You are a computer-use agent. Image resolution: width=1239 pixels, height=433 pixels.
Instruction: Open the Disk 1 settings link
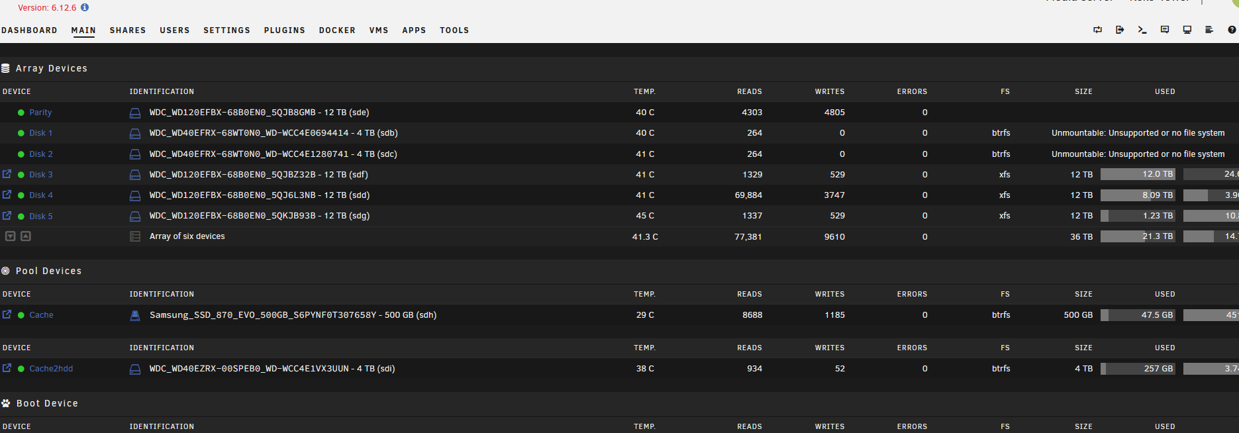(40, 133)
